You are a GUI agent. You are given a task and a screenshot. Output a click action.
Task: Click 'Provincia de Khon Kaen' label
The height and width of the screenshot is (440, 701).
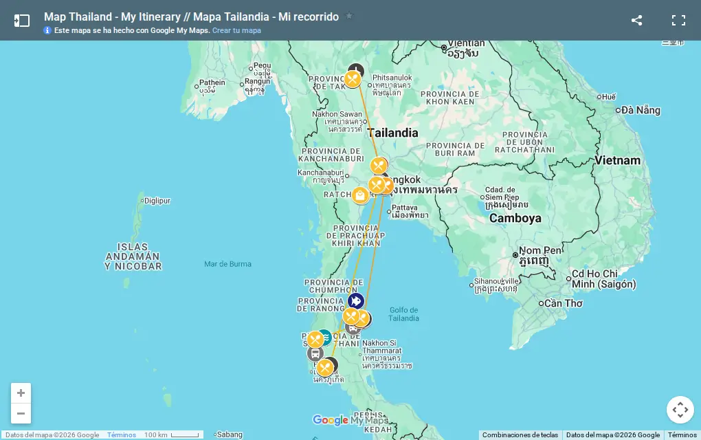(449, 98)
